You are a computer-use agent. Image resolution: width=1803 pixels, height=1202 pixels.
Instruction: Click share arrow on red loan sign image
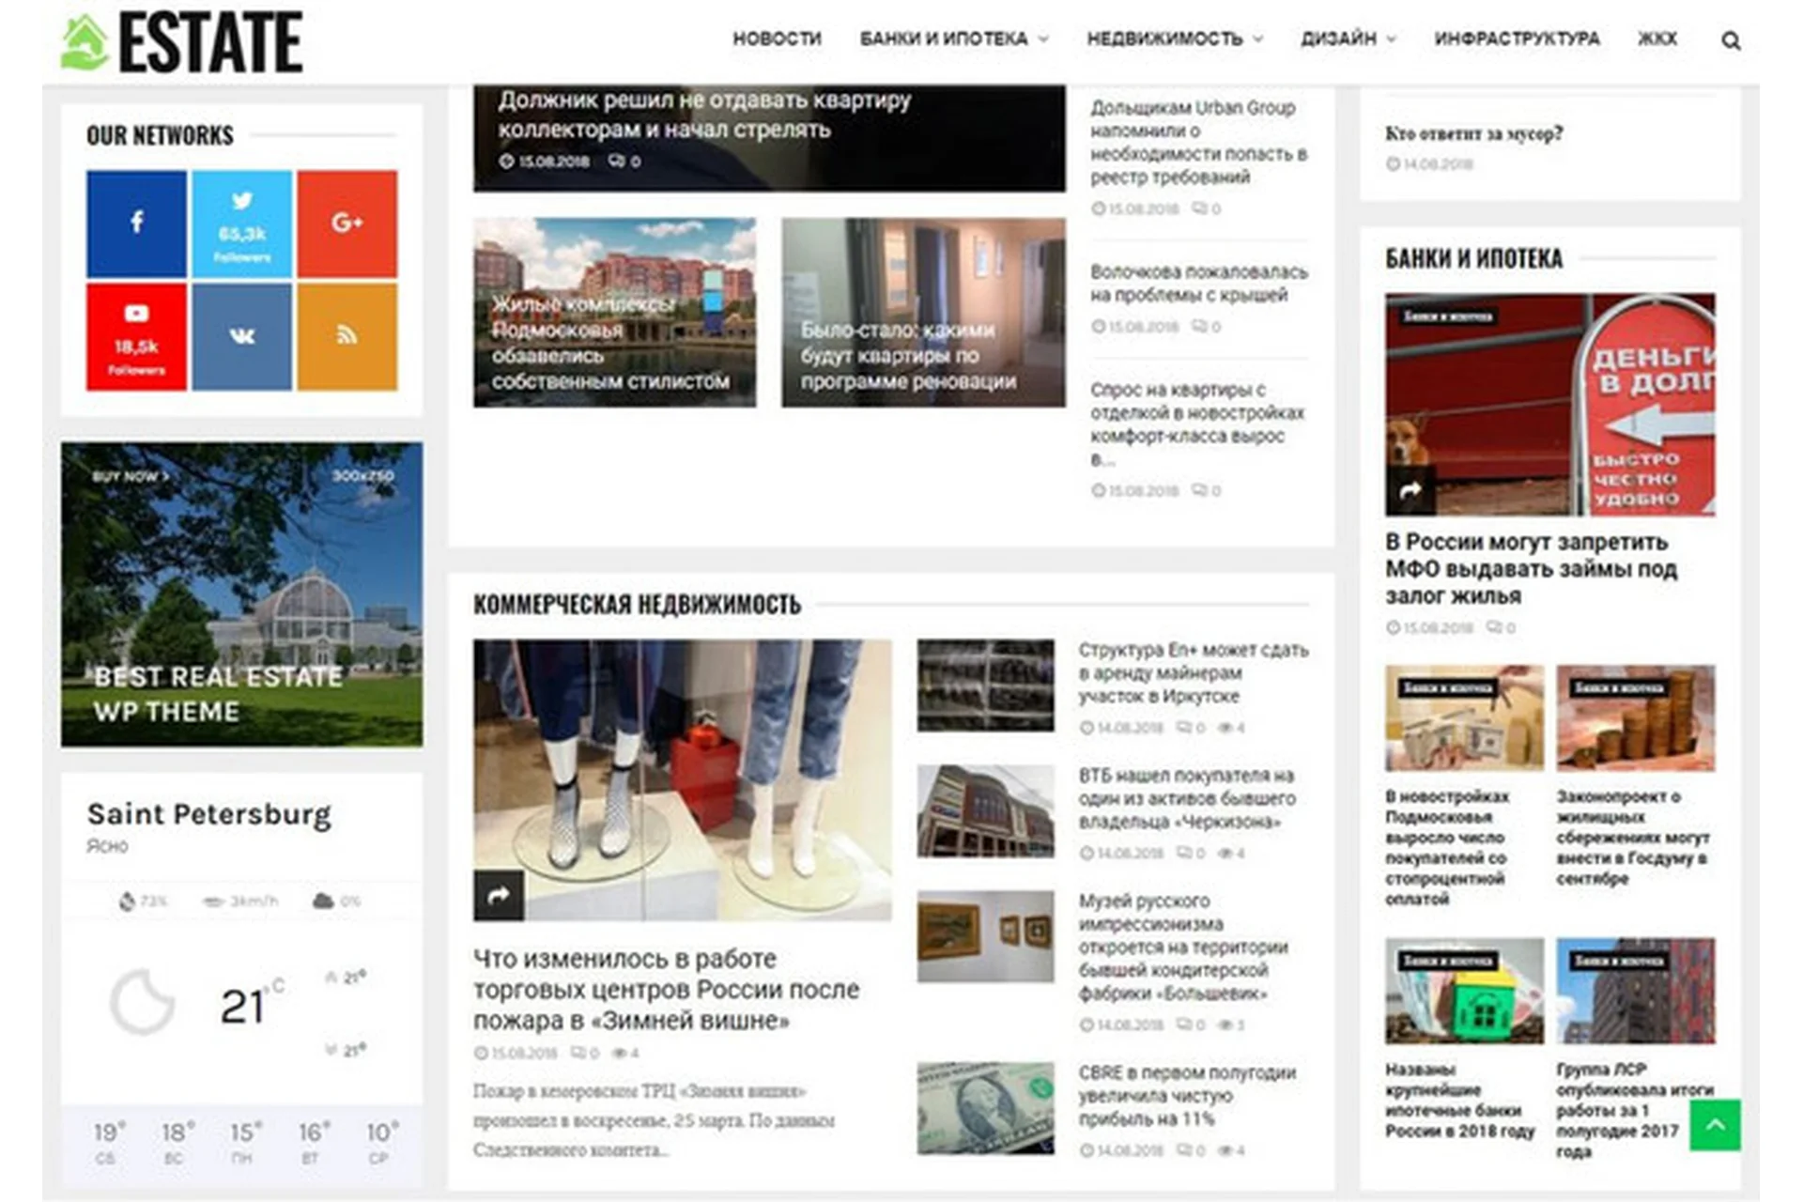(1410, 491)
